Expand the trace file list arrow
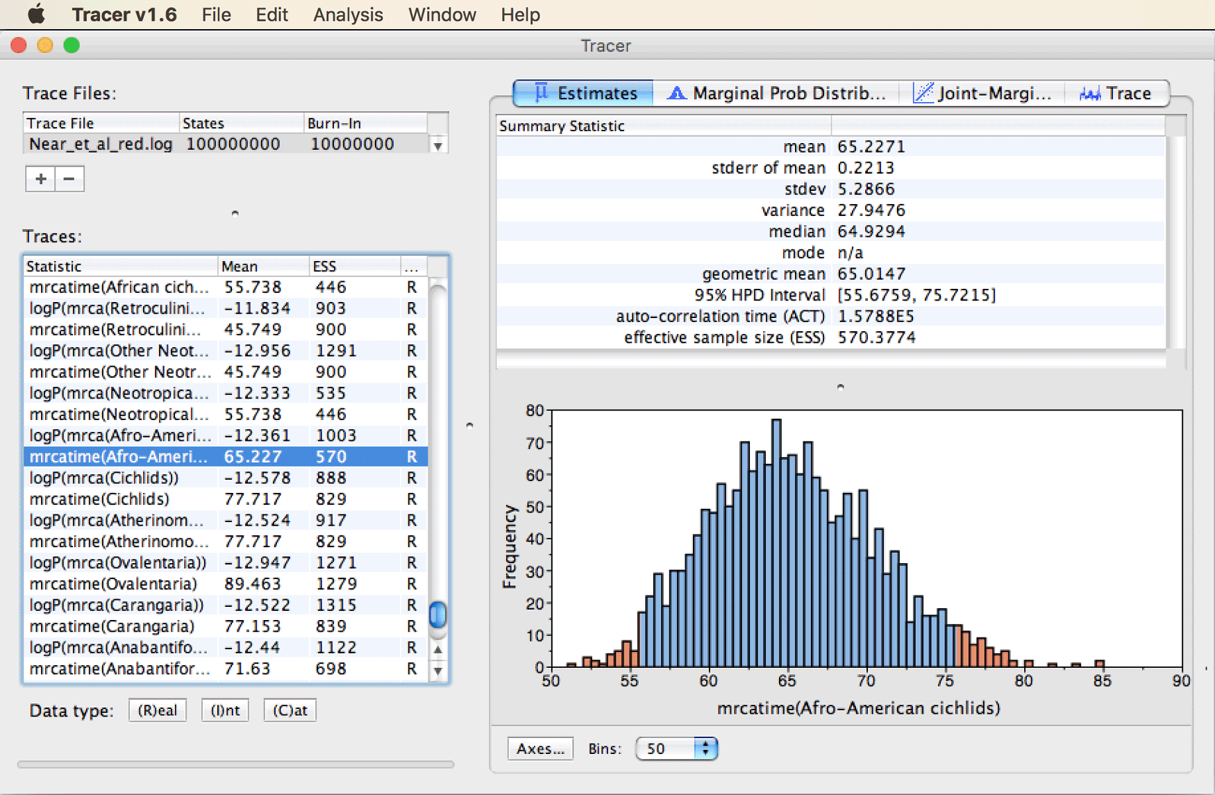Screen dimensions: 1215x795 [x=437, y=146]
